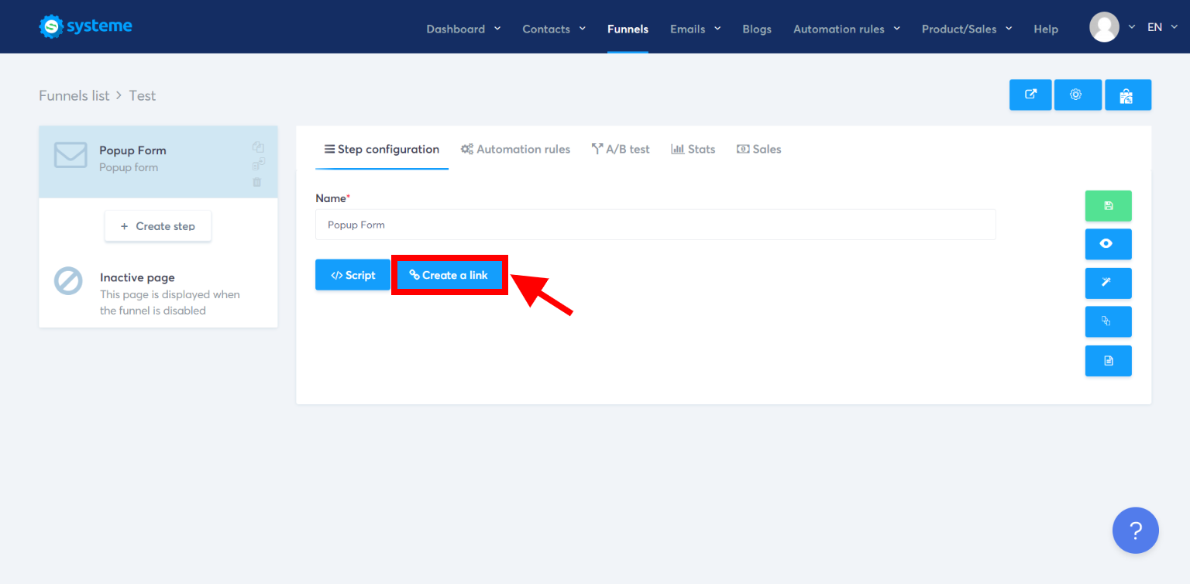Open the help question mark bubble
This screenshot has width=1190, height=584.
coord(1135,530)
